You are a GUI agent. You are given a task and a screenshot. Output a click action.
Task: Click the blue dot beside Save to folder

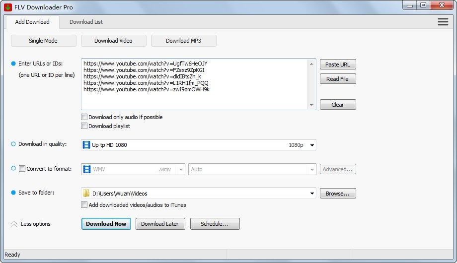tap(13, 193)
